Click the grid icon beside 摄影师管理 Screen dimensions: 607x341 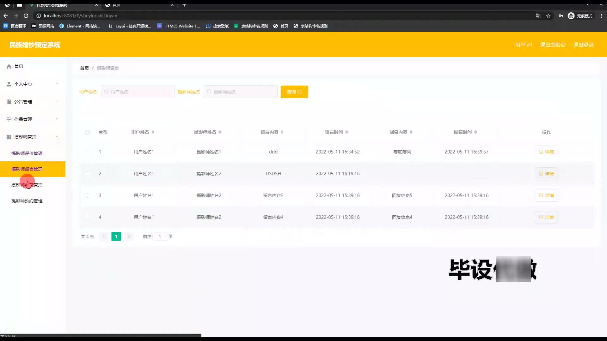(9, 137)
